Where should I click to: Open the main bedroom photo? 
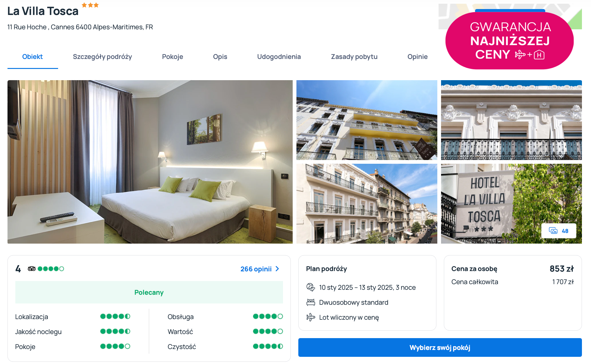(x=150, y=162)
